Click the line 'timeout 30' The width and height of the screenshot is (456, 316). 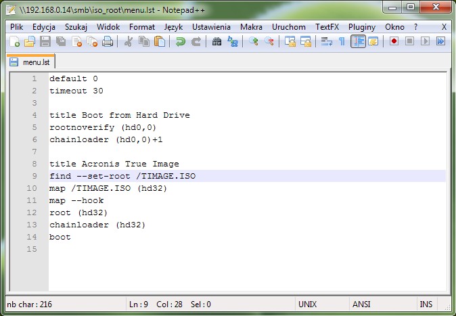click(76, 91)
